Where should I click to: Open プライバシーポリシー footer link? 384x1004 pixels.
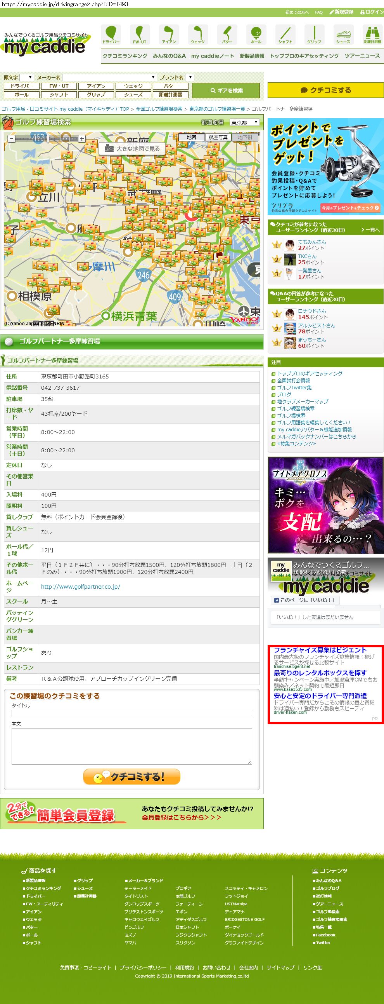(143, 967)
